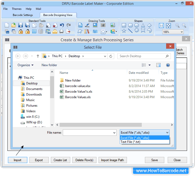
Task: Select the Ellipse shape
Action: 136,25
